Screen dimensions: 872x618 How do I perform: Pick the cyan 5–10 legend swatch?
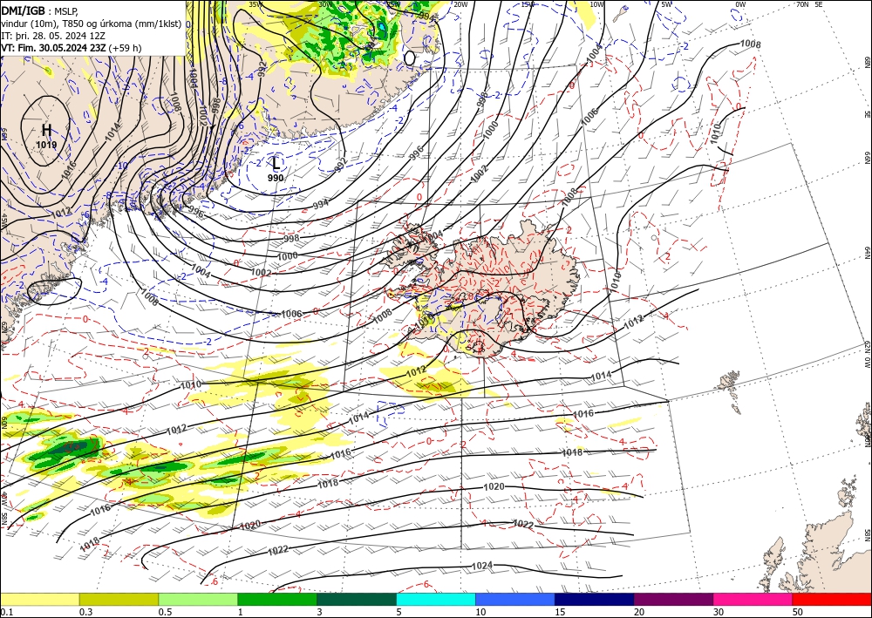point(436,599)
